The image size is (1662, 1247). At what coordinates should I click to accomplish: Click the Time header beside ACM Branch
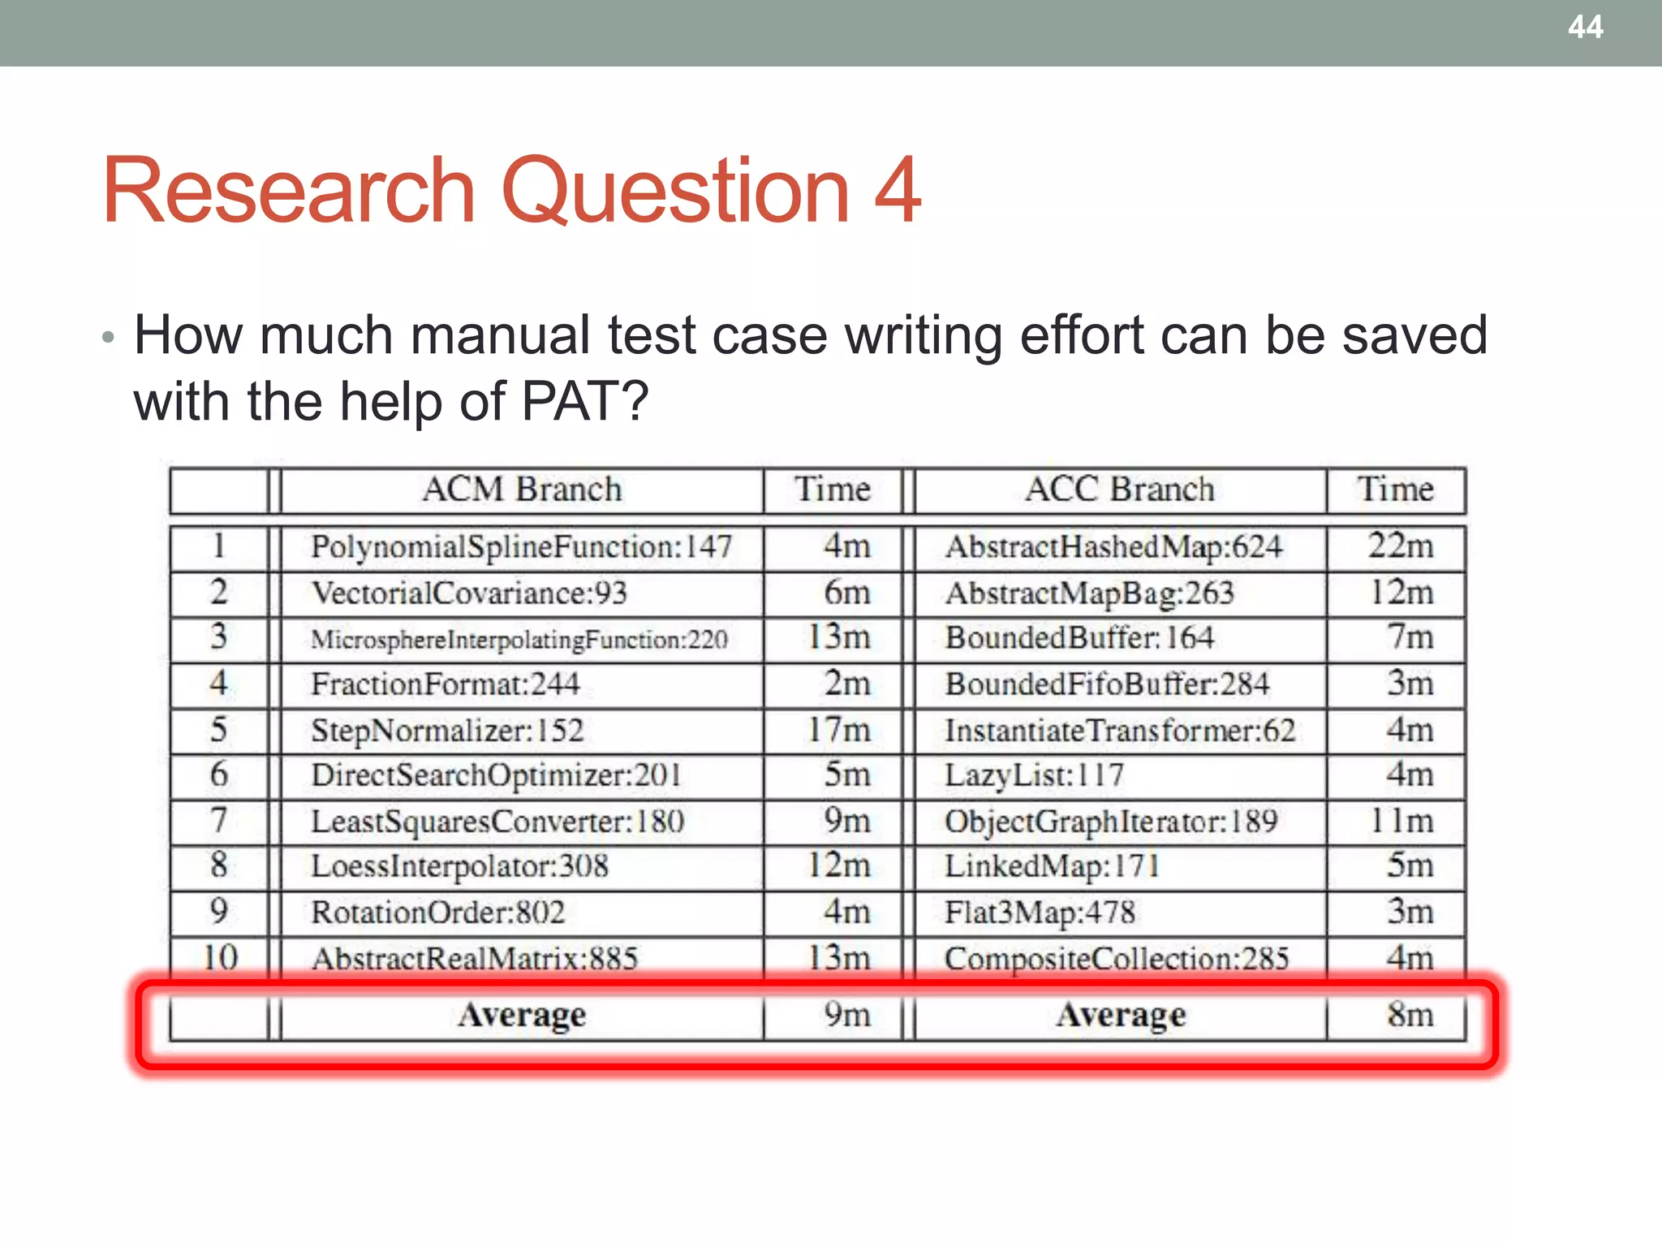[833, 490]
